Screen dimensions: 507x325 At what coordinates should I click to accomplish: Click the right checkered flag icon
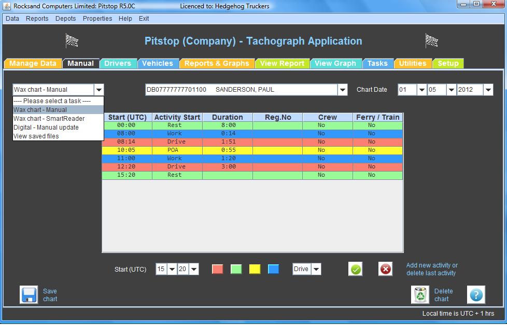click(431, 40)
